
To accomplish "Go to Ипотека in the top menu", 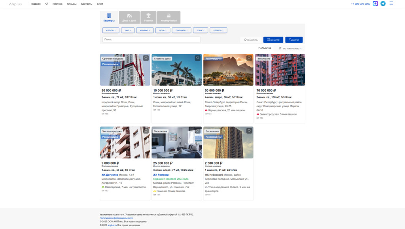I will pyautogui.click(x=57, y=4).
